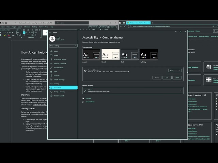Click Accessibility in the breadcrumb heading

tap(90, 38)
